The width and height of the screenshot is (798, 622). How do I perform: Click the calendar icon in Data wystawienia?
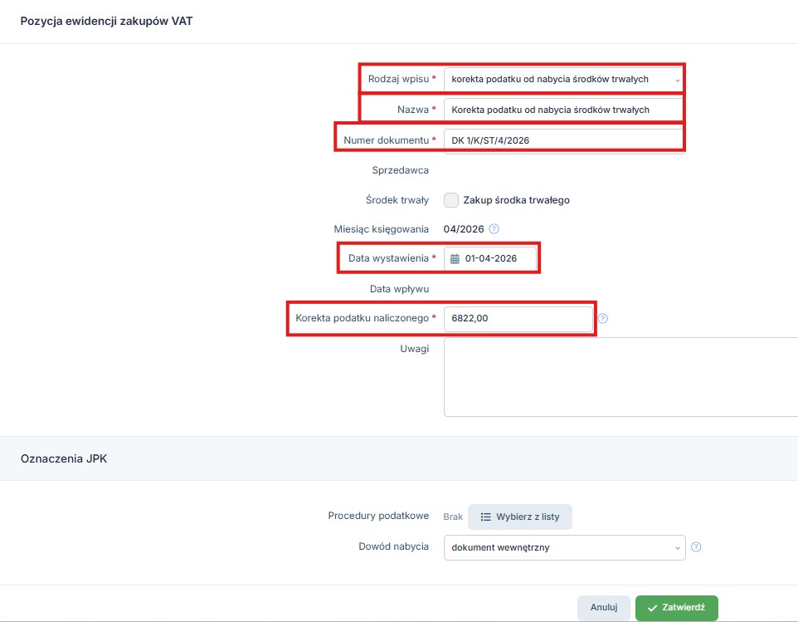click(455, 258)
